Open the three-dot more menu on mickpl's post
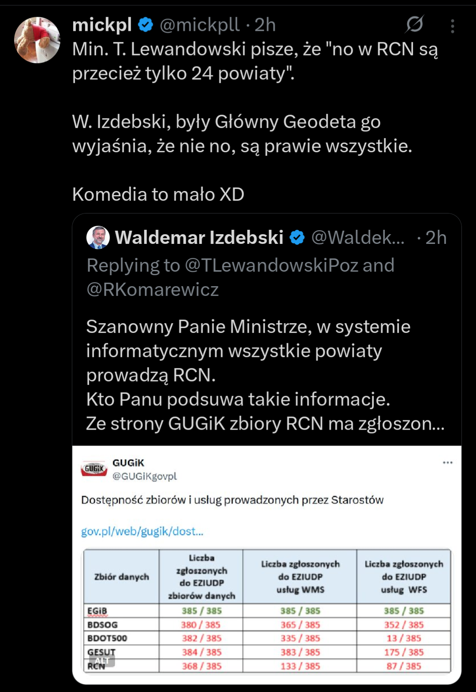 452,26
